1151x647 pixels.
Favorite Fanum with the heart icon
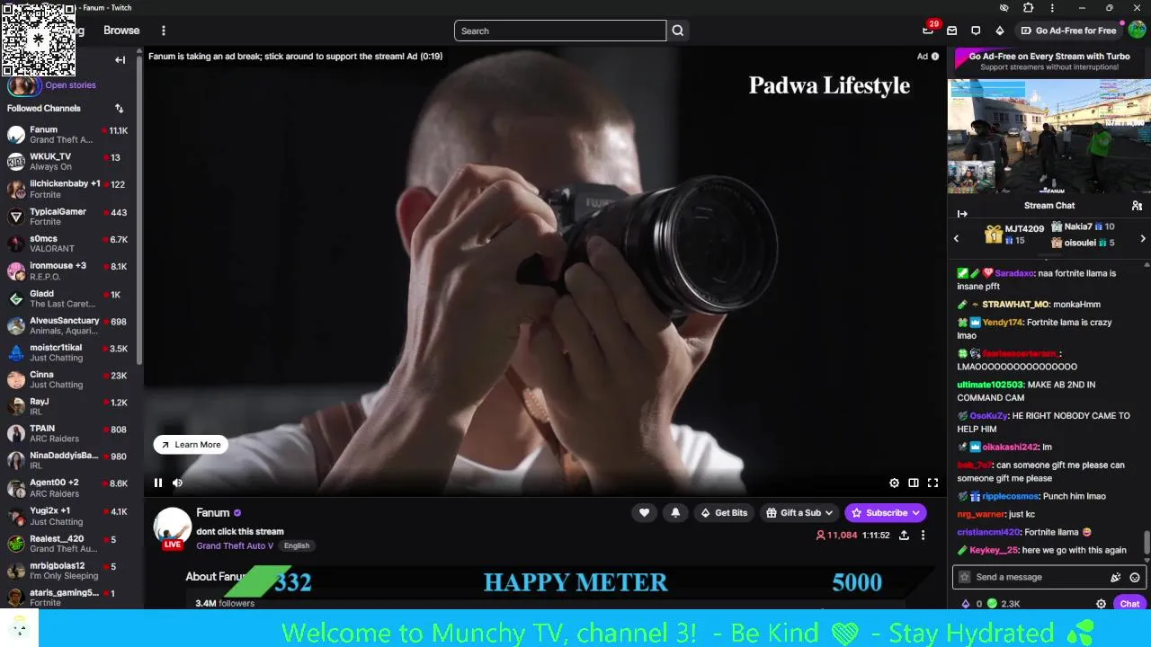click(644, 513)
